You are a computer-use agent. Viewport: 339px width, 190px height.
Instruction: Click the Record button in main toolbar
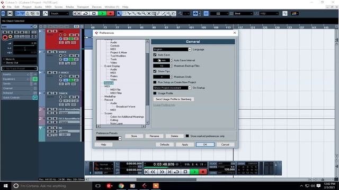(x=111, y=14)
